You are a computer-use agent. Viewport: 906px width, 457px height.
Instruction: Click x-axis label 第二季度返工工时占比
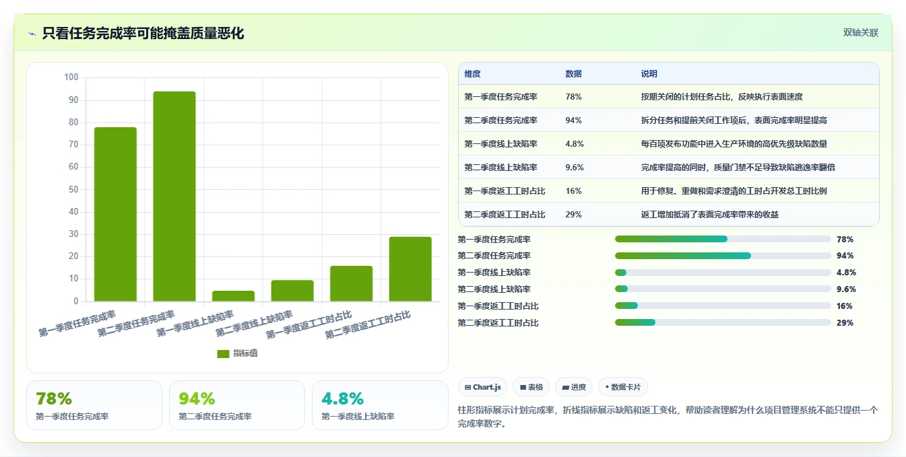368,324
